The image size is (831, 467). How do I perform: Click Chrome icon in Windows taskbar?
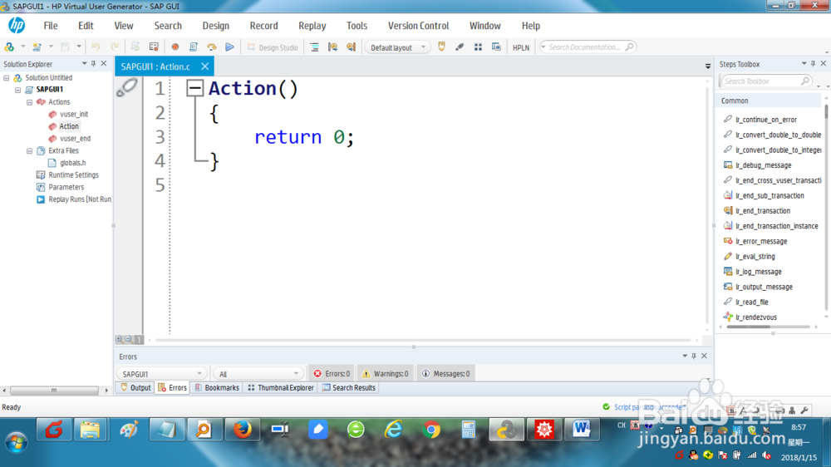coord(431,430)
